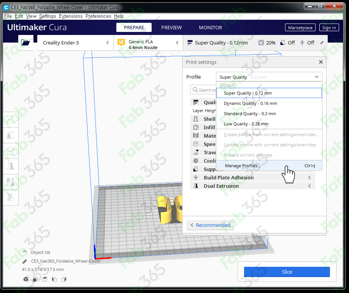
Task: Click the adhesion icon in summary bar
Action: tap(302, 43)
